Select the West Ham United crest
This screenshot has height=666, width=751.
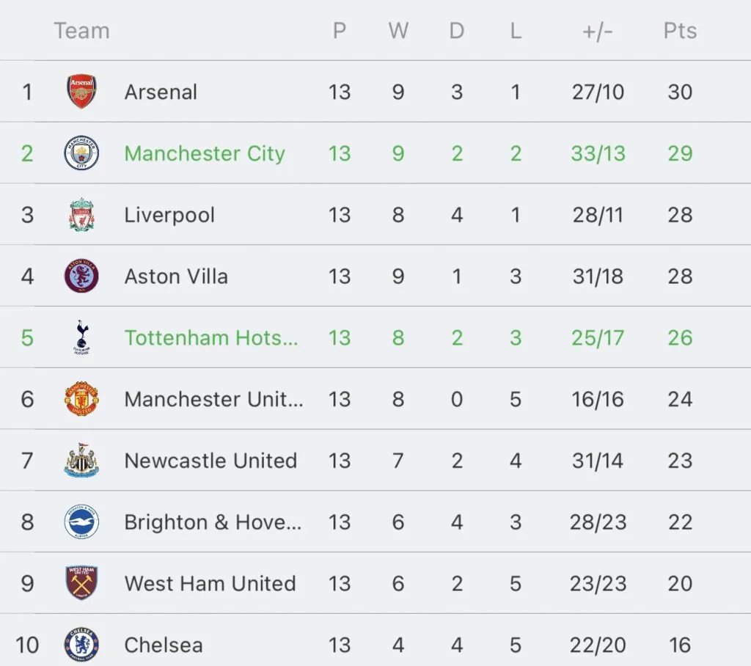point(81,583)
